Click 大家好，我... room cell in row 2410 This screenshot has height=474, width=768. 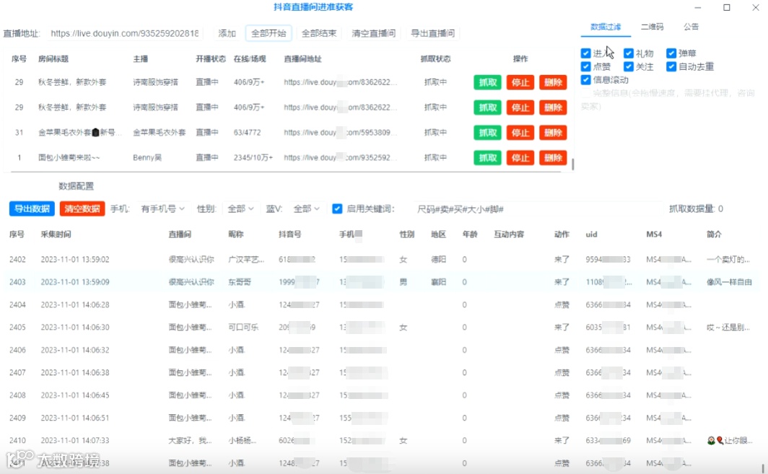point(190,441)
